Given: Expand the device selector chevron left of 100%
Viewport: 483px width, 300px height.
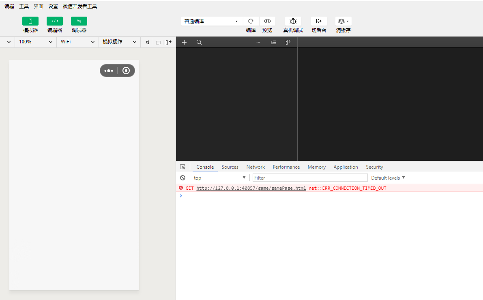Looking at the screenshot, I should 9,42.
